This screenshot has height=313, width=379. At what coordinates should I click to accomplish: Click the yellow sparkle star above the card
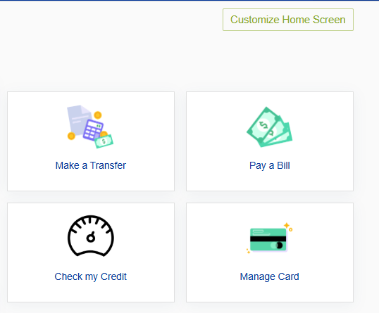click(x=287, y=225)
